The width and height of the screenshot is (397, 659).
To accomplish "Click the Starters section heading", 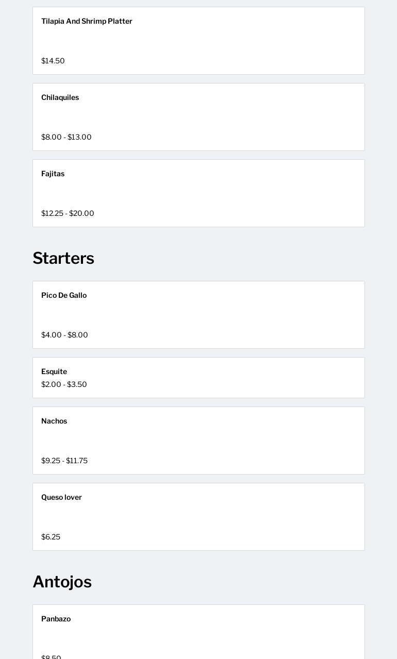I will pos(63,258).
